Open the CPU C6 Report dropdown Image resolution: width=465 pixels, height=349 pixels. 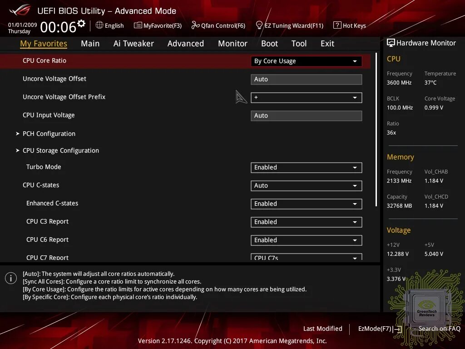click(307, 240)
